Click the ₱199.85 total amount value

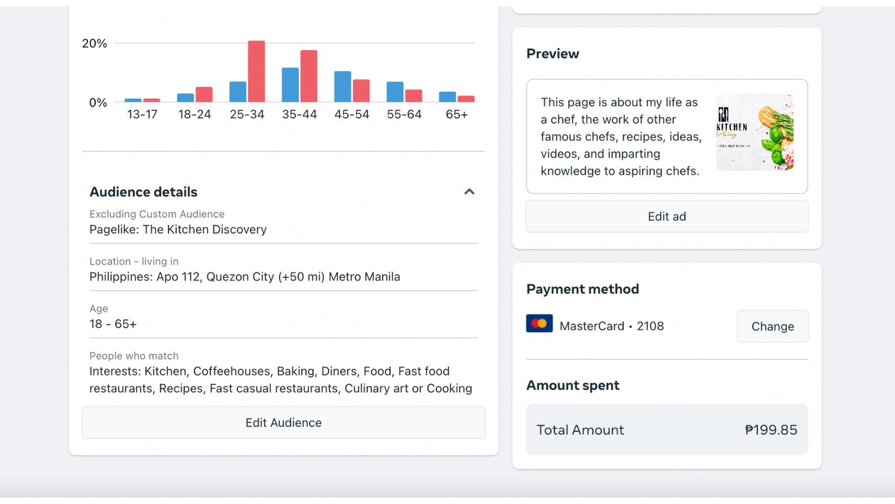tap(771, 430)
